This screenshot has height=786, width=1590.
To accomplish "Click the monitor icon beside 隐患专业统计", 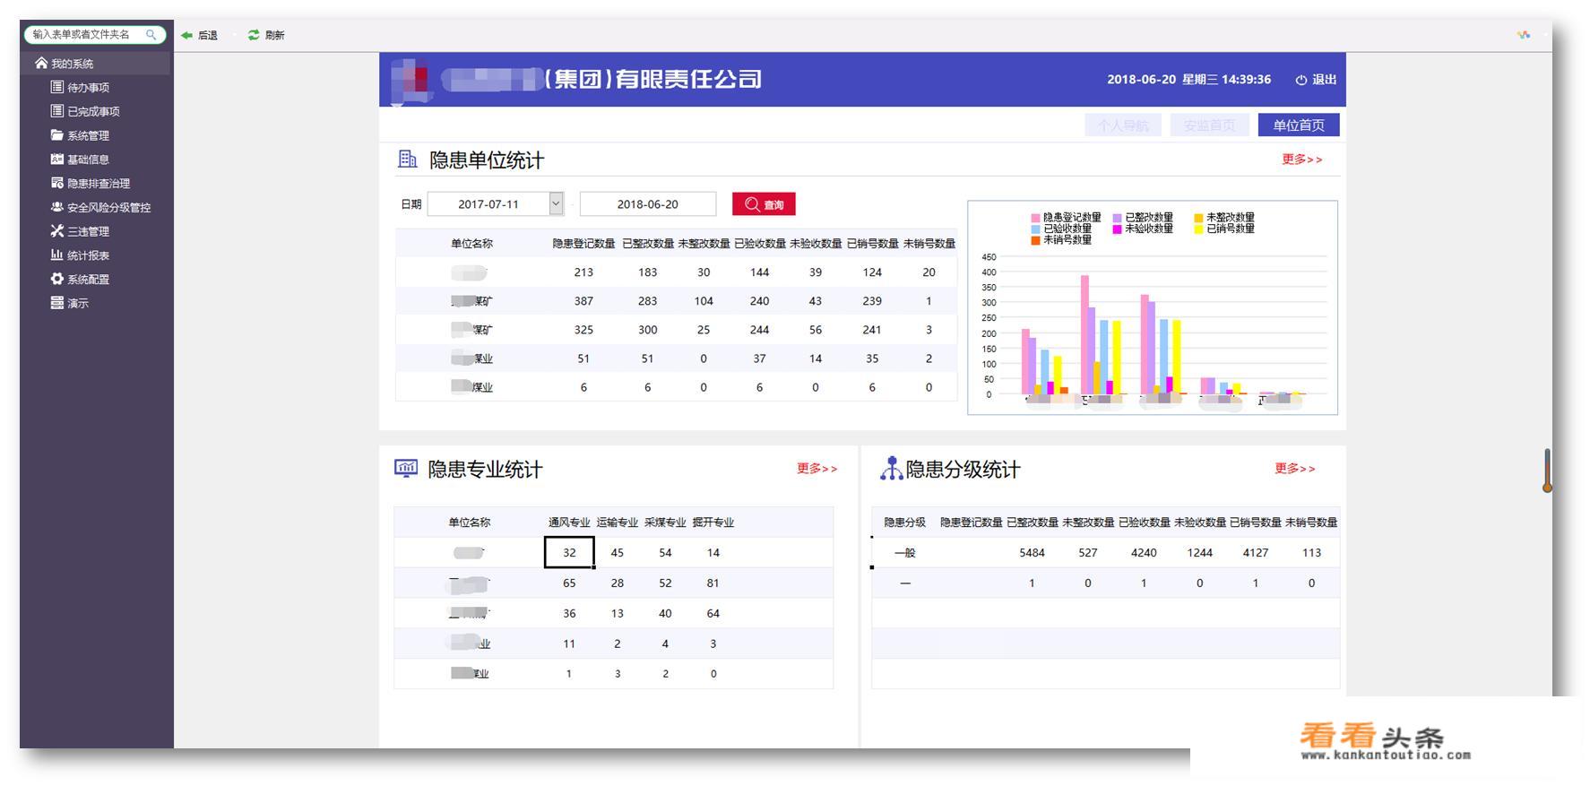I will [x=406, y=468].
